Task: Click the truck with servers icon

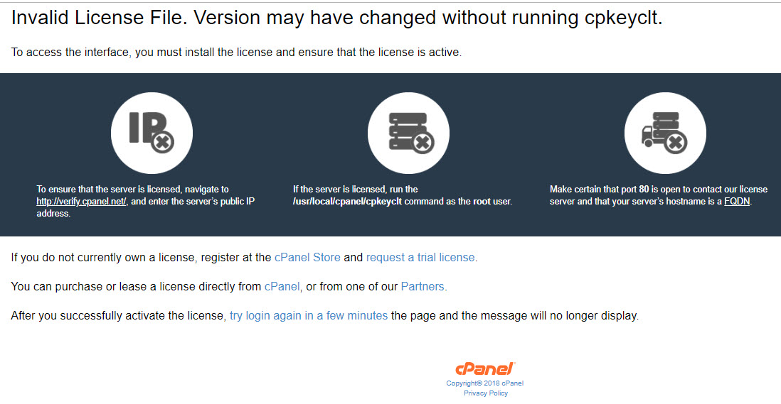Action: [665, 133]
